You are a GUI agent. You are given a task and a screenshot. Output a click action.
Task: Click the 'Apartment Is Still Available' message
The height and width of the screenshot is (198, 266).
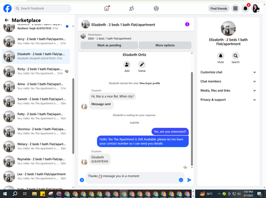(143, 141)
